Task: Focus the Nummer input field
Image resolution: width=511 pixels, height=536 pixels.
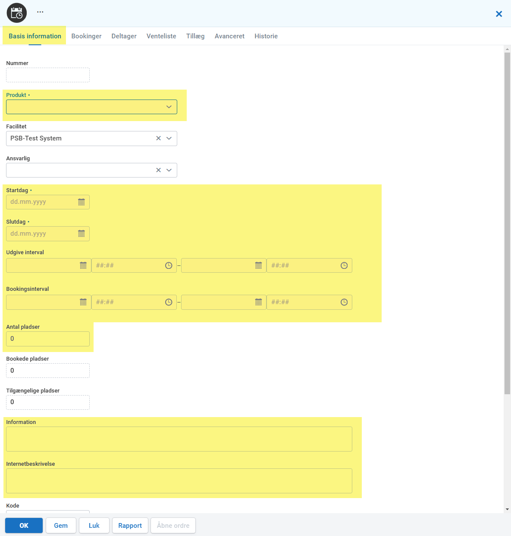Action: tap(48, 75)
